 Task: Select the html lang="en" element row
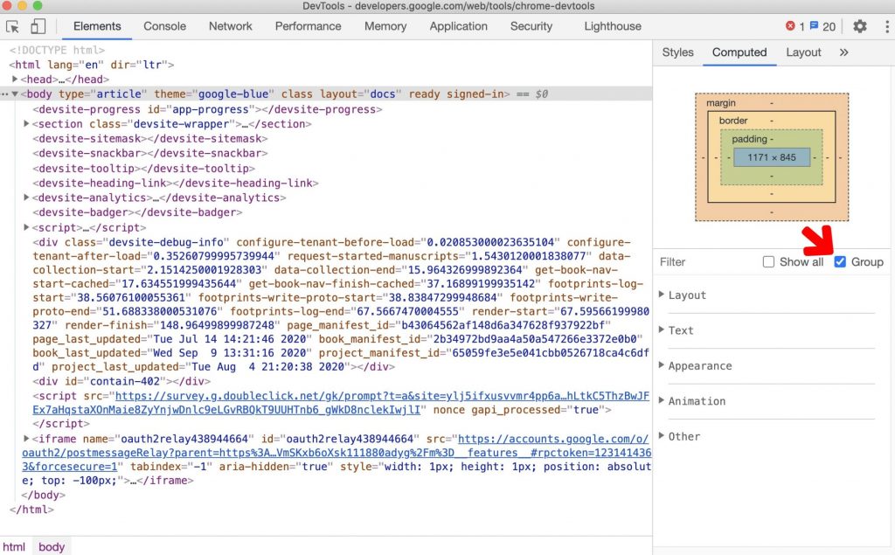click(x=91, y=65)
